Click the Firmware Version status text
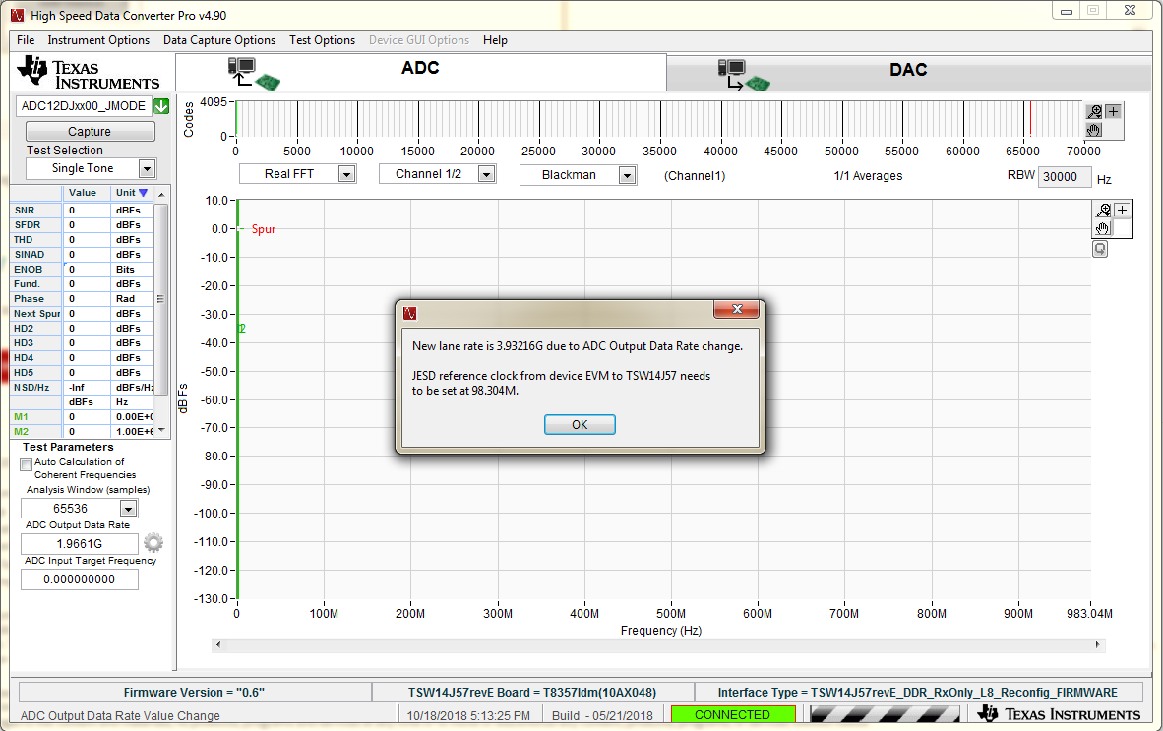 click(195, 693)
